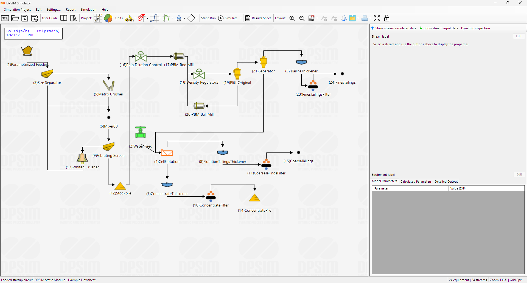Zoom in the layout with the magnifier plus
The image size is (527, 283).
point(292,18)
